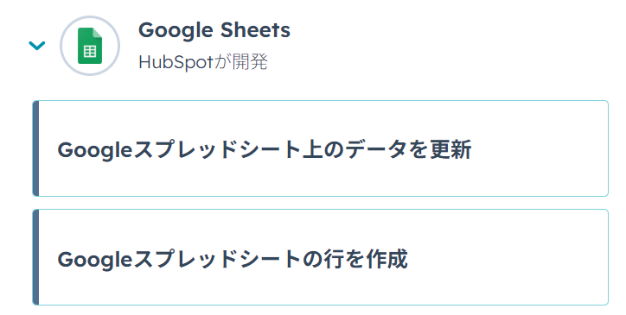This screenshot has width=626, height=315.
Task: Click the folded corner of the Sheets document icon
Action: (x=98, y=32)
